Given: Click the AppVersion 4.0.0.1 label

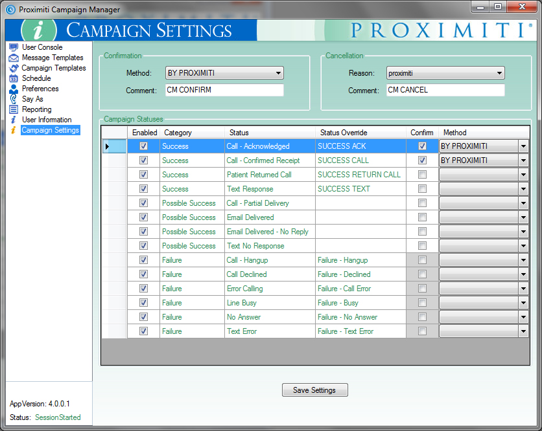Looking at the screenshot, I should pyautogui.click(x=40, y=404).
